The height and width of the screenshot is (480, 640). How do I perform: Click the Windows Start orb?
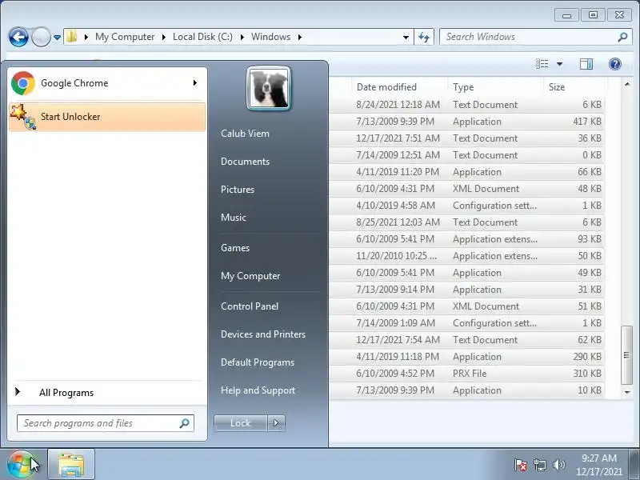coord(21,465)
